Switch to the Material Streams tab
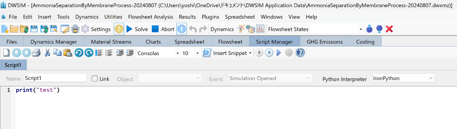Viewport: 457px width, 129px height. point(111,42)
